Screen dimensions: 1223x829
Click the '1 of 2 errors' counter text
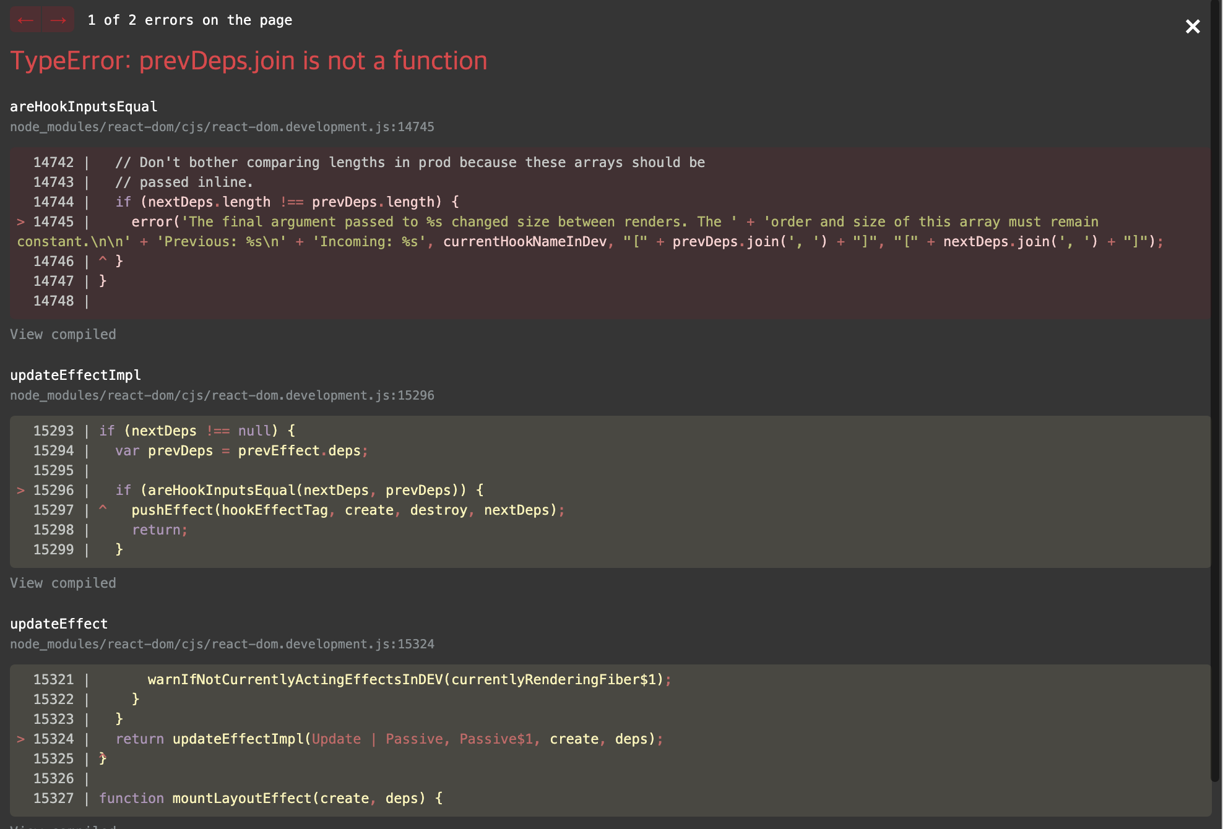[189, 20]
